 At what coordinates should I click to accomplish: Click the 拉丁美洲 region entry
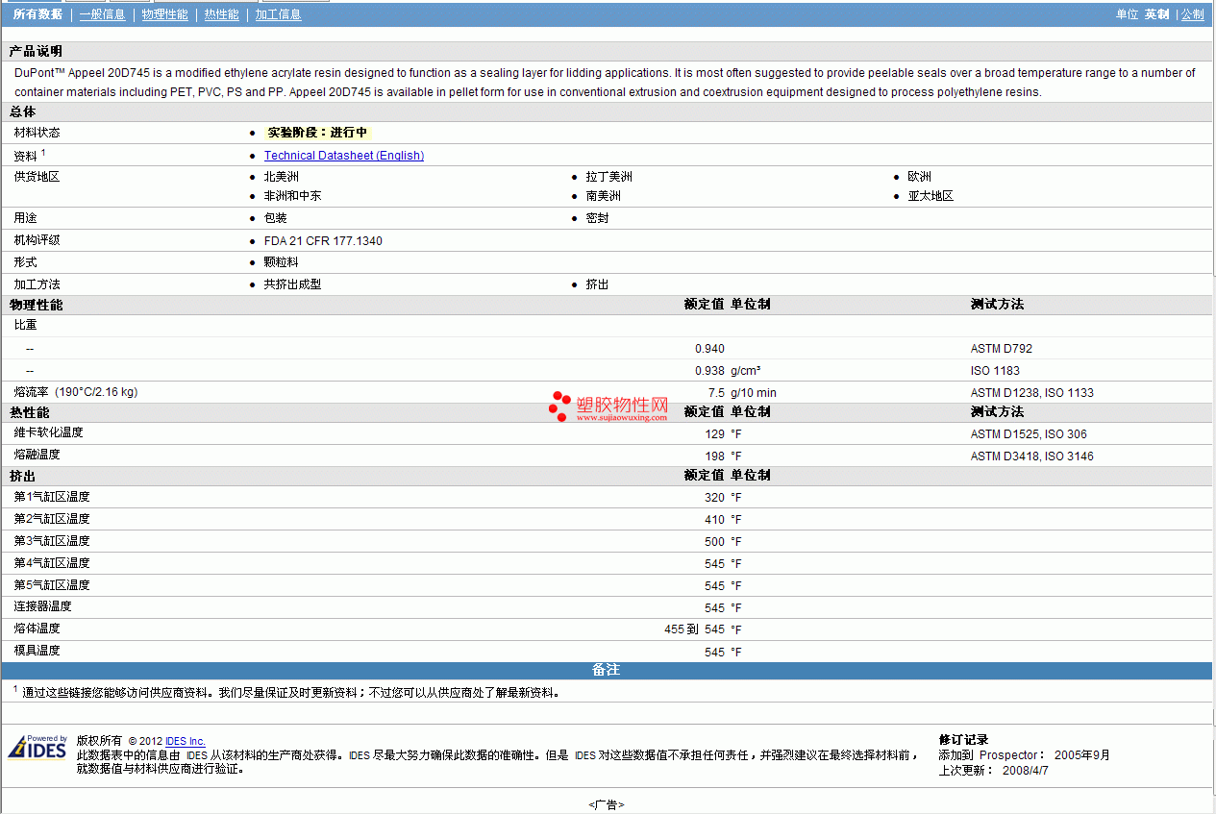pyautogui.click(x=609, y=177)
